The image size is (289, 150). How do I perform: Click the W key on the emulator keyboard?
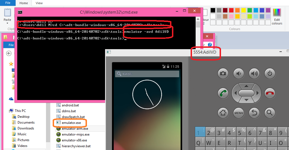point(210,142)
